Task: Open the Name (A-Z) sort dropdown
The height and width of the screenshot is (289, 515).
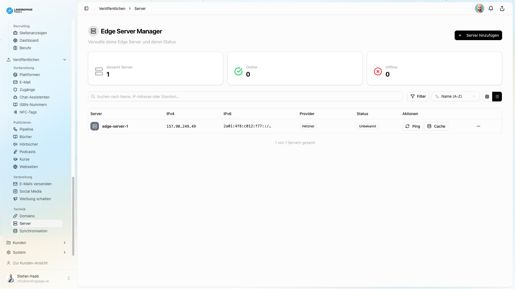Action: click(x=455, y=96)
